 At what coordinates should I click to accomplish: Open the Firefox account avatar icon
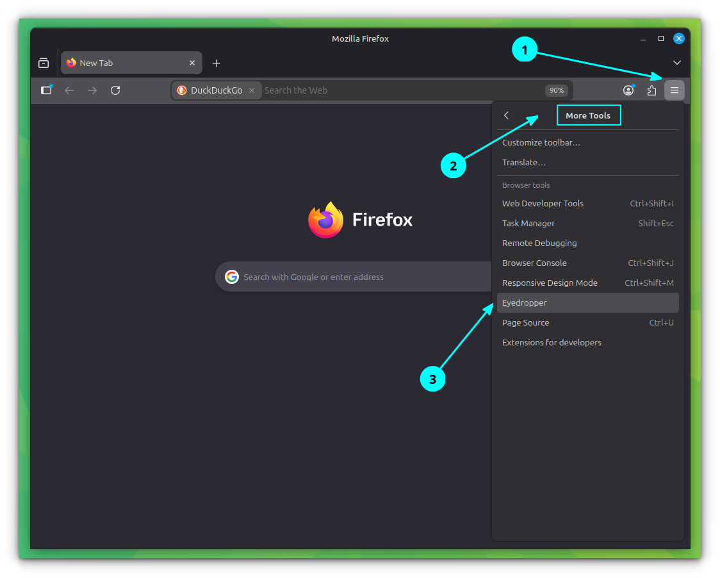(x=628, y=90)
